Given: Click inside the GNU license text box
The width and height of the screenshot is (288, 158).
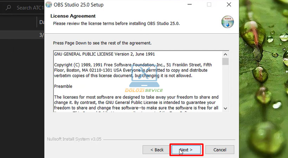Looking at the screenshot, I should (x=137, y=81).
